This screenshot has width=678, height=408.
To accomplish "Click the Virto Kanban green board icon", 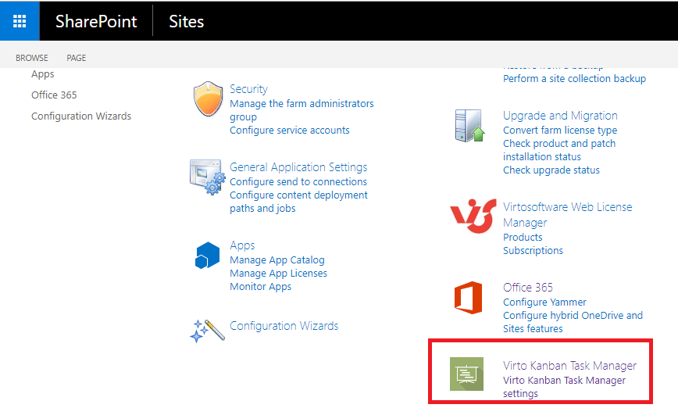I will (466, 374).
